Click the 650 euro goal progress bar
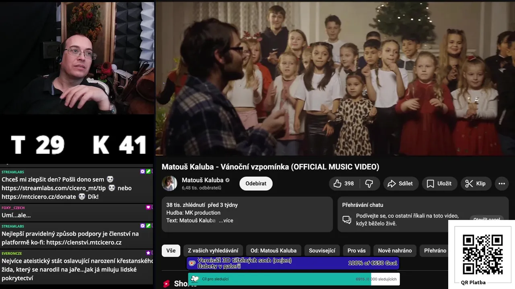The image size is (515, 289). point(293,263)
